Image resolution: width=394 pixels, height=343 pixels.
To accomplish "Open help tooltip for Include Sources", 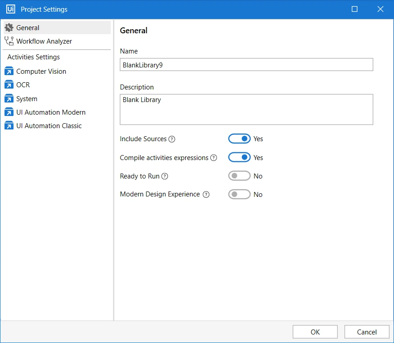I will click(x=172, y=139).
